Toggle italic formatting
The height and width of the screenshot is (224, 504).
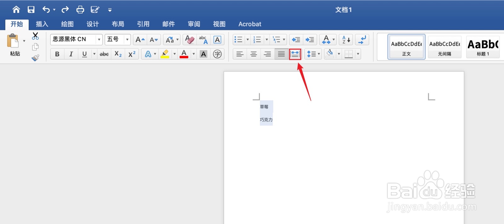point(71,54)
